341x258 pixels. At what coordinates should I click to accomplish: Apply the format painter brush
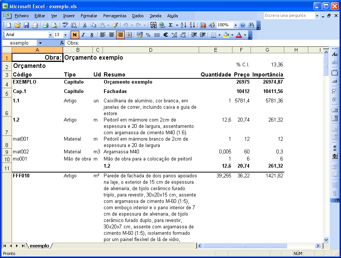click(115, 25)
